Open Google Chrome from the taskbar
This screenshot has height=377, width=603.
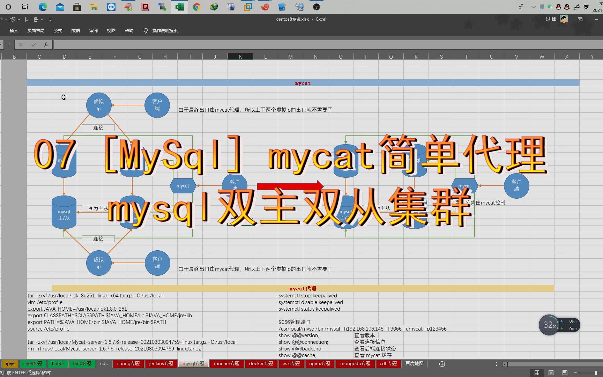pyautogui.click(x=196, y=7)
